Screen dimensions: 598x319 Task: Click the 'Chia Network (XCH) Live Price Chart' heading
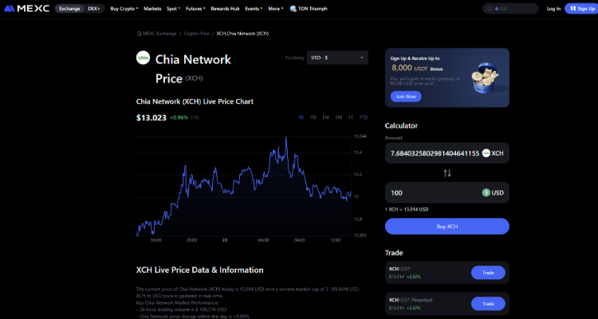[x=195, y=101]
